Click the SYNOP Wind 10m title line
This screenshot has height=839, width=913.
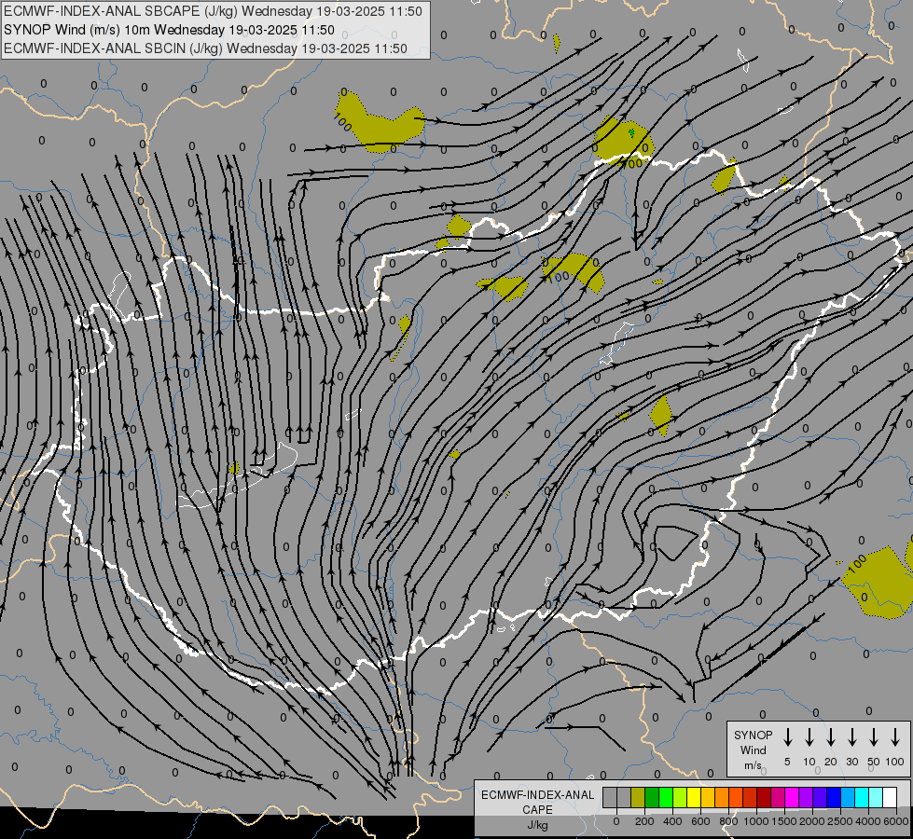pyautogui.click(x=169, y=30)
